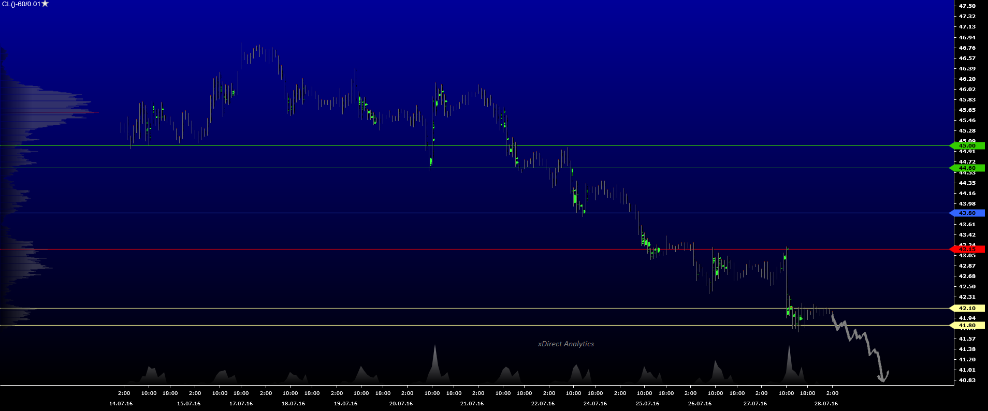The height and width of the screenshot is (411, 988).
Task: Click the 40.83 price axis label
Action: click(x=967, y=380)
